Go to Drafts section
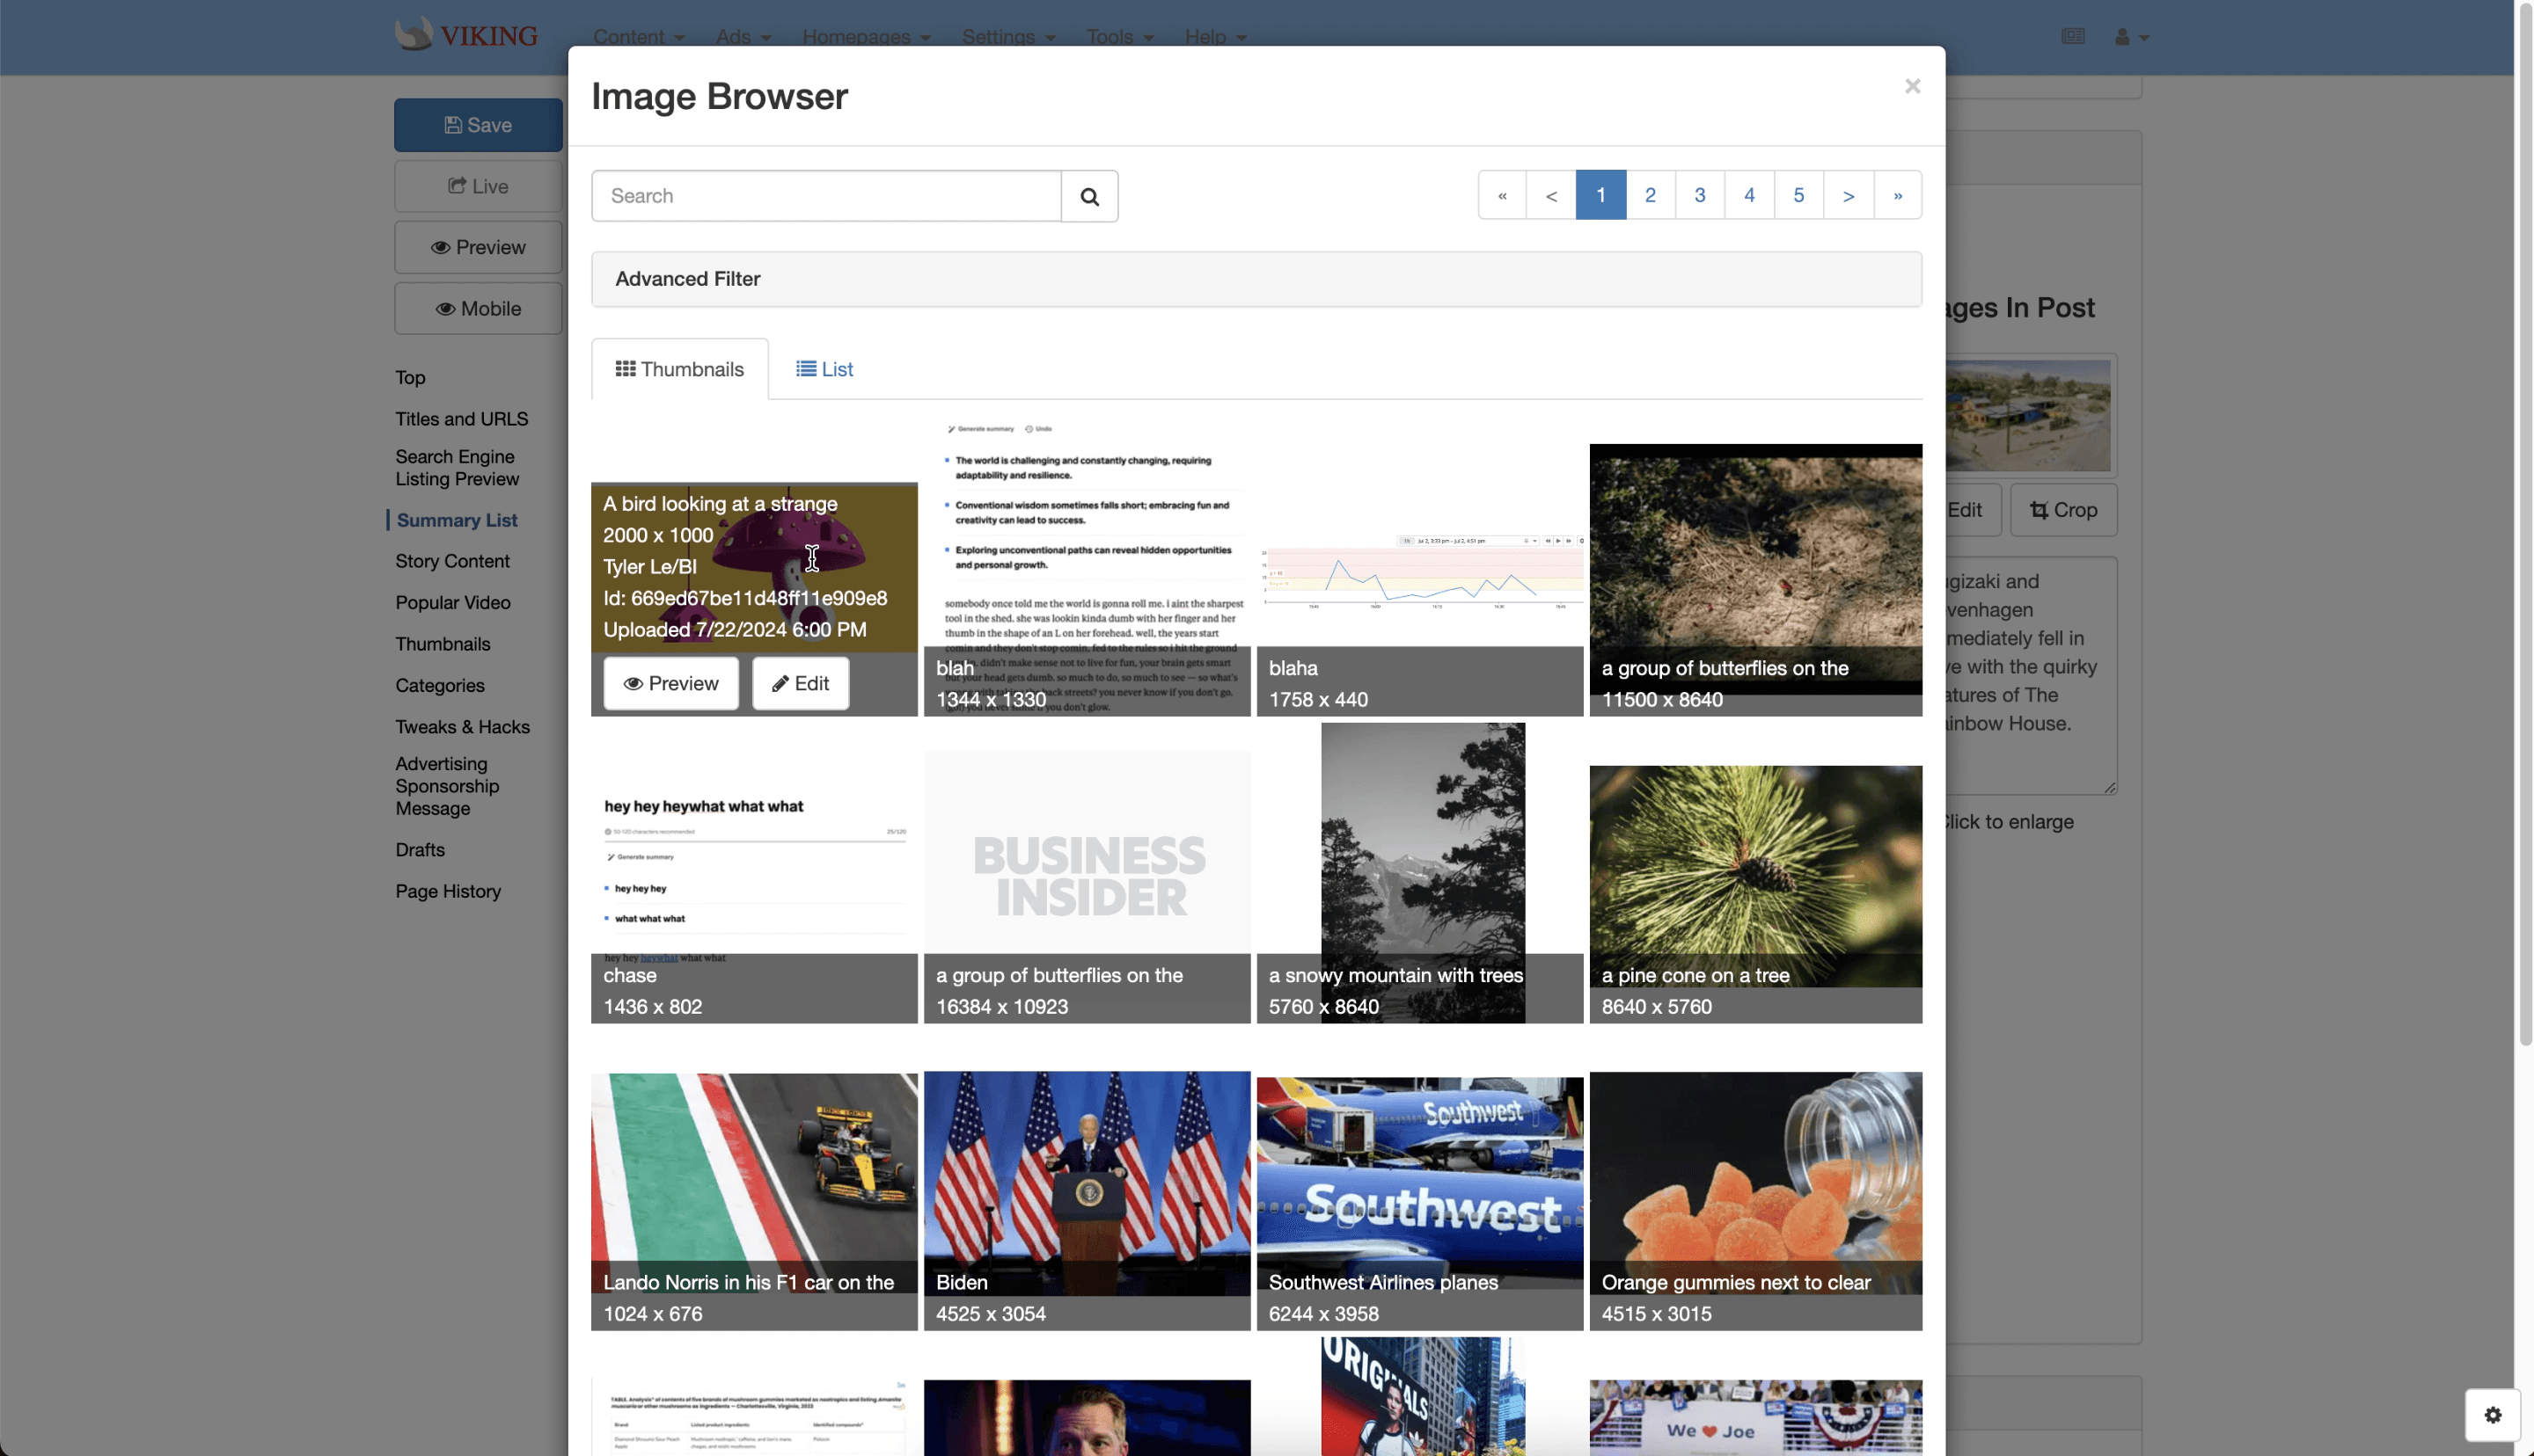This screenshot has height=1456, width=2534. pos(419,851)
